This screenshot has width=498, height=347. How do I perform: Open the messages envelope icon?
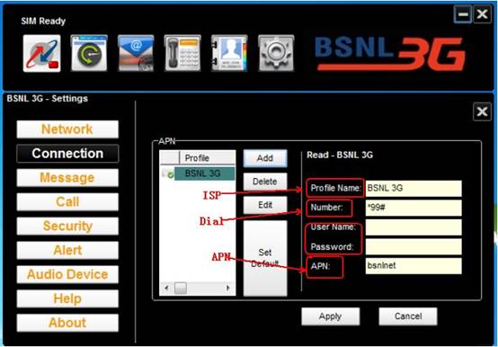tap(136, 53)
